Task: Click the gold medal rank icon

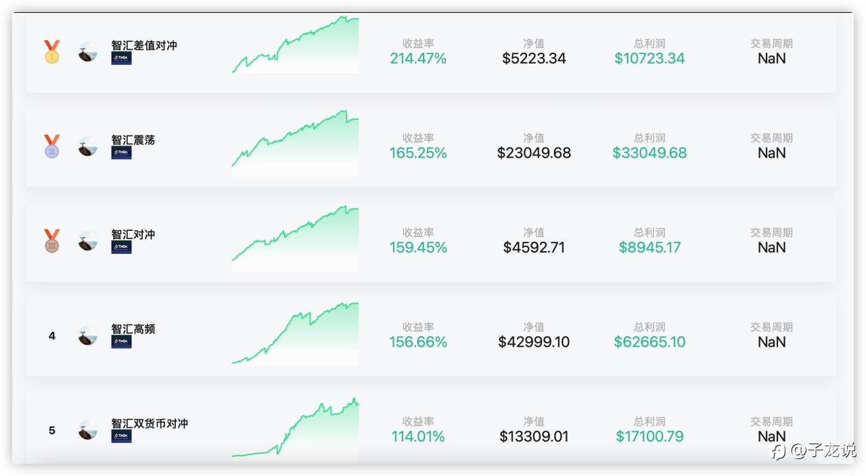Action: (52, 52)
